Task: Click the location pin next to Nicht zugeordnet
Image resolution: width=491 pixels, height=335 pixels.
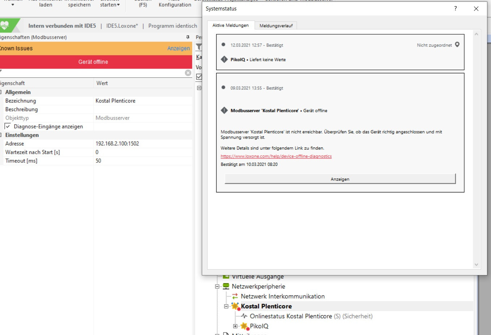Action: [x=457, y=45]
